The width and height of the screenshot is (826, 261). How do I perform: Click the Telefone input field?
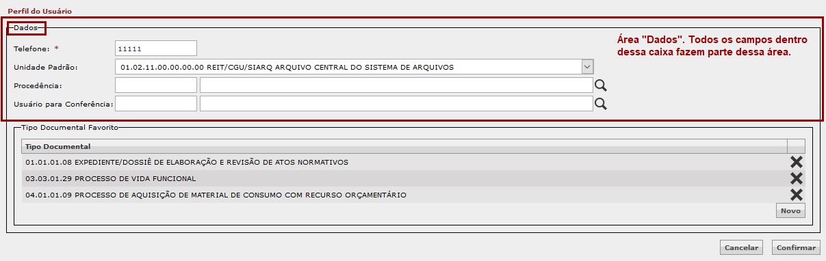156,49
